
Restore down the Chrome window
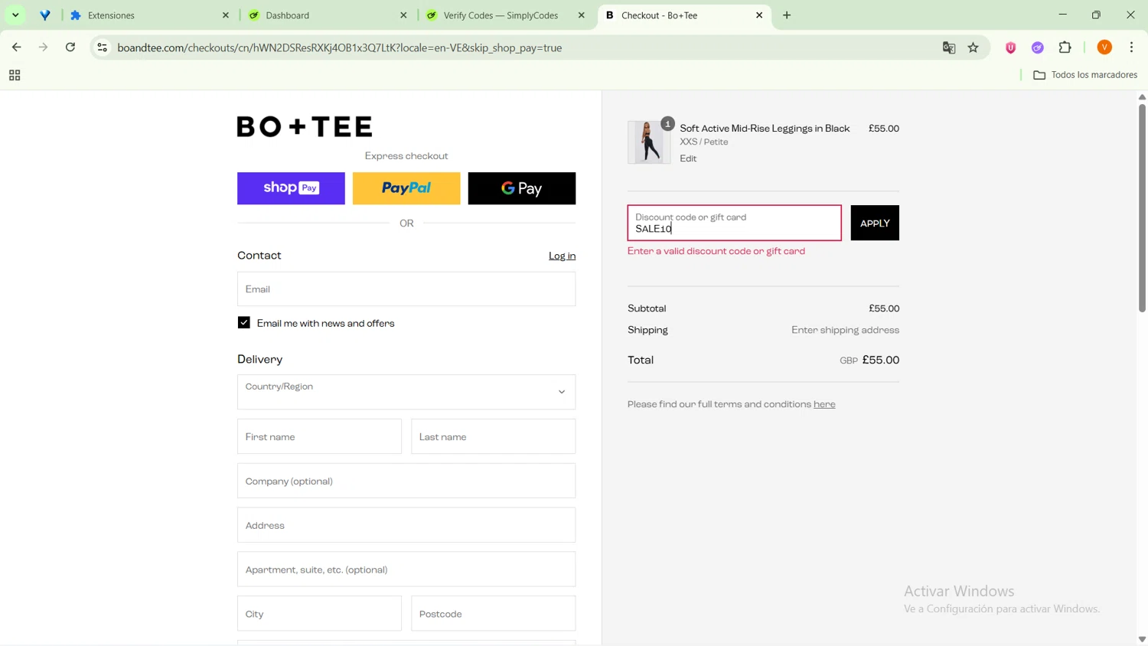click(x=1096, y=15)
